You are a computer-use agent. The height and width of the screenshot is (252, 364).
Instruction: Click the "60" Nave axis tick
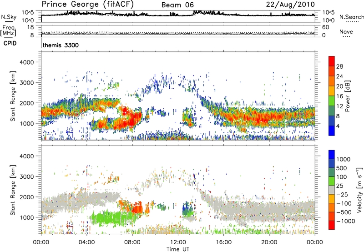[x=325, y=27]
